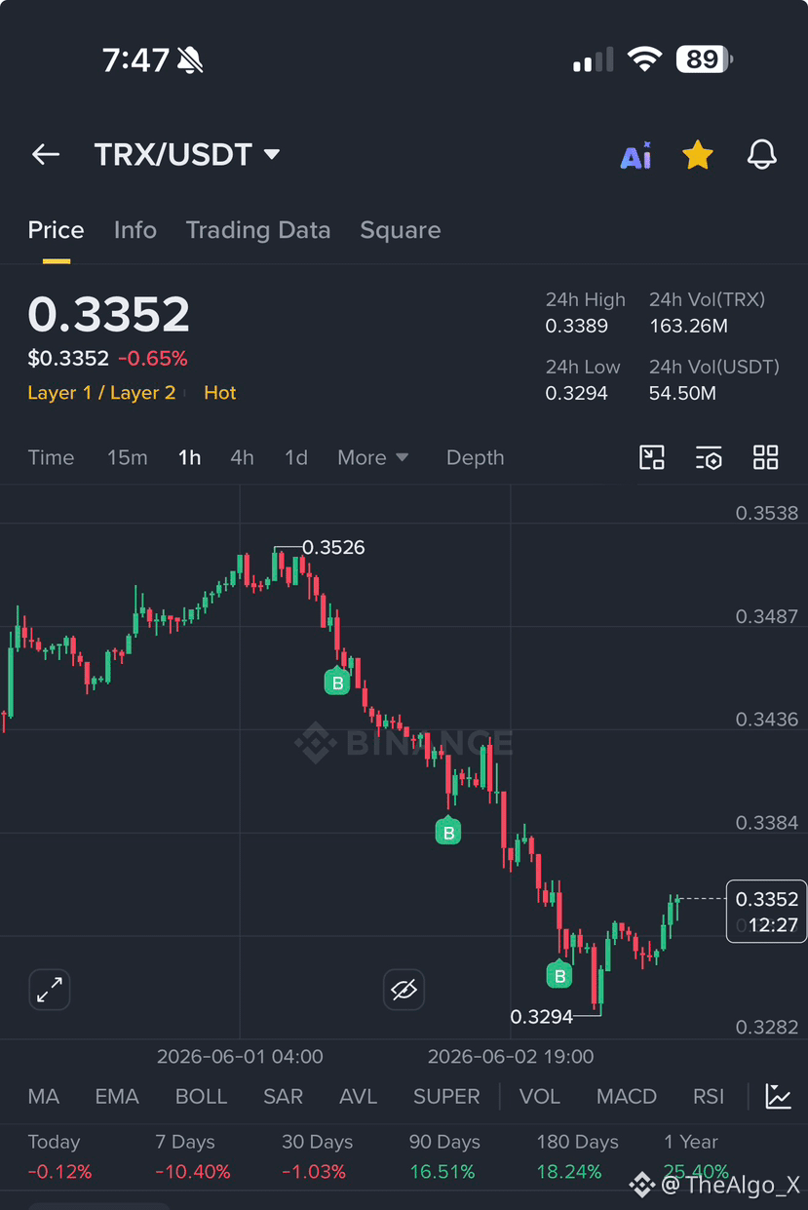Screen dimensions: 808x1210
Task: Toggle the crossed-eye hide markers icon
Action: pos(404,991)
